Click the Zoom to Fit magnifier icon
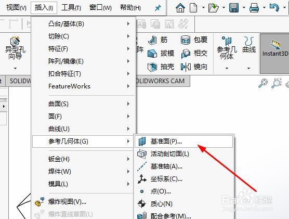Screen dimensions: 289x219 263,83
